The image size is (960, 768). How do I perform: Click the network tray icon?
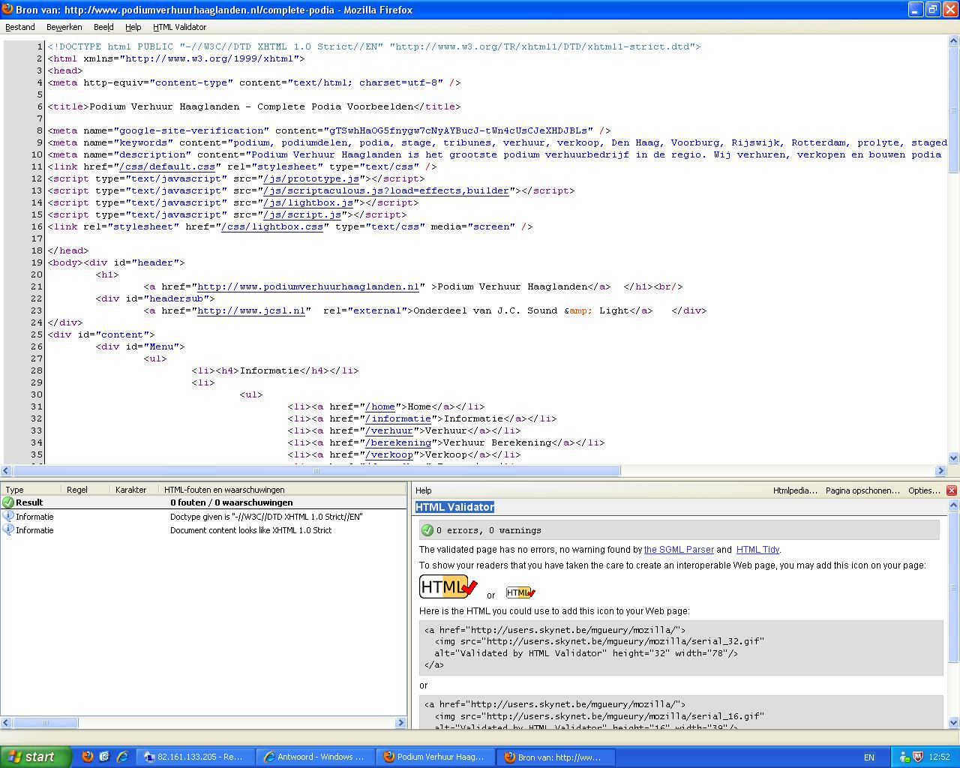[x=904, y=757]
